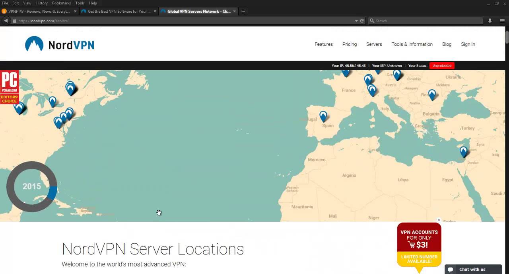Screen dimensions: 509x274
Task: Select the Global VPN Servers Network tab
Action: [x=198, y=11]
